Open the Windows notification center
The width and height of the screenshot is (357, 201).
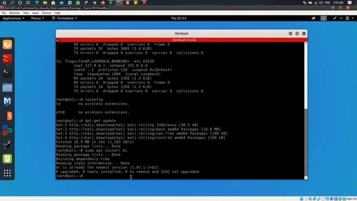(350, 2)
